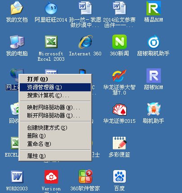Launch the 360新闻 icon

pos(120,42)
